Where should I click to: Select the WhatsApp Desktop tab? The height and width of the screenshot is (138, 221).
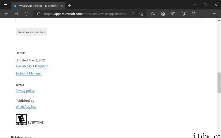click(38, 6)
